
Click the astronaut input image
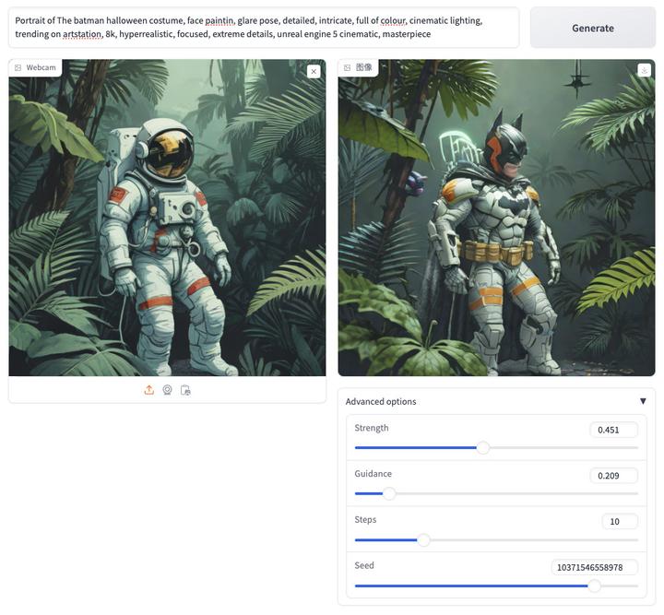tap(167, 218)
